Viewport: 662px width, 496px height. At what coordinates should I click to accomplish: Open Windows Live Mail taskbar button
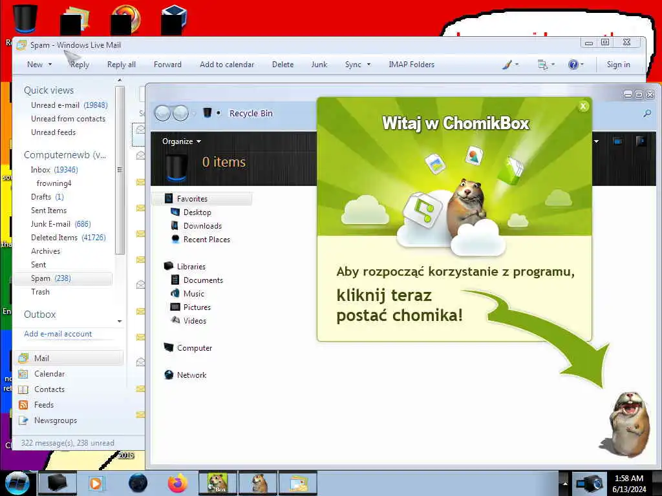[298, 483]
